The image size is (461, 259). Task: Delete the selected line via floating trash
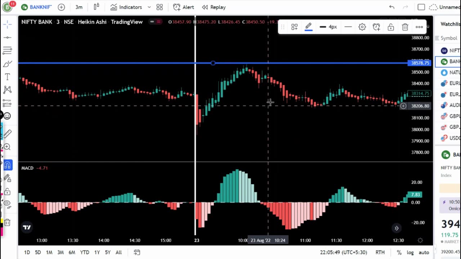[405, 27]
